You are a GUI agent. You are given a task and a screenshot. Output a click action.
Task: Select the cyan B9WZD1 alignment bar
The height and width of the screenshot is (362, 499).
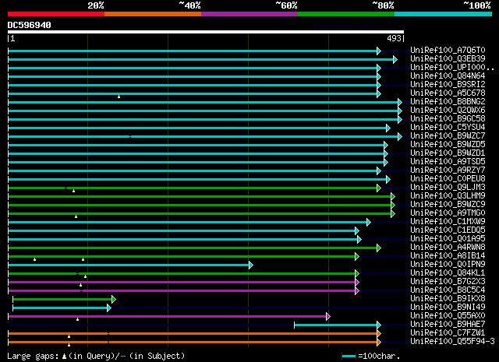[198, 154]
